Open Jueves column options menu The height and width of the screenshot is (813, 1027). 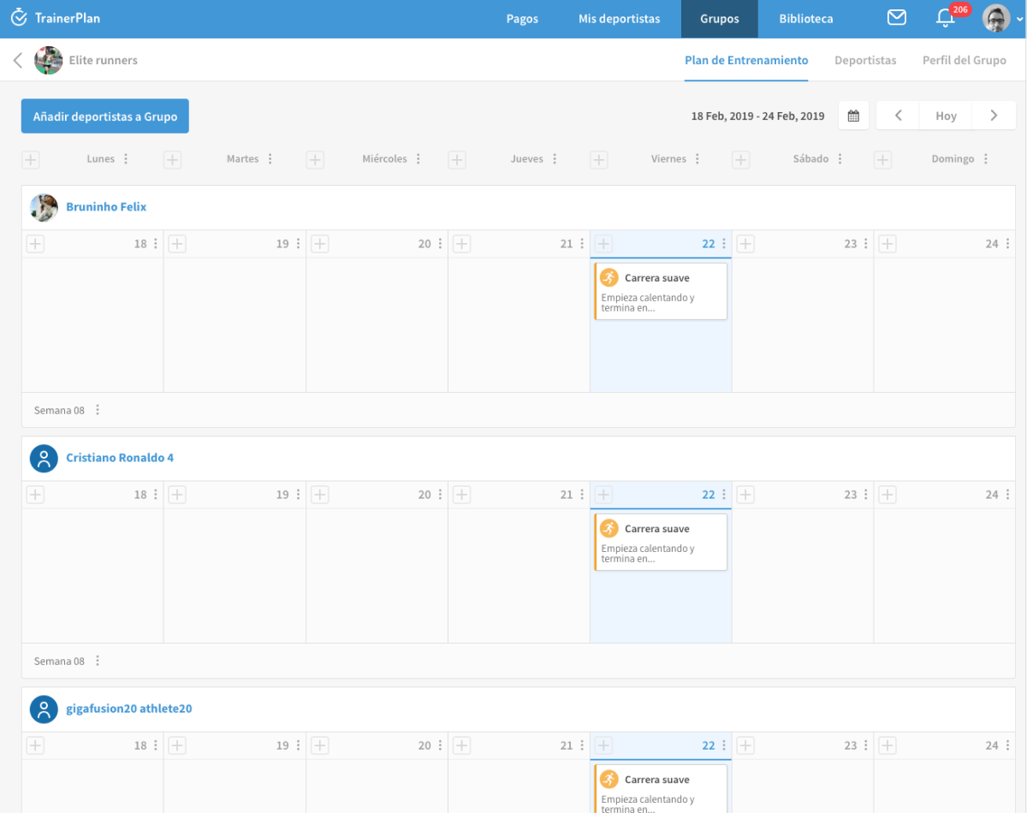(555, 159)
